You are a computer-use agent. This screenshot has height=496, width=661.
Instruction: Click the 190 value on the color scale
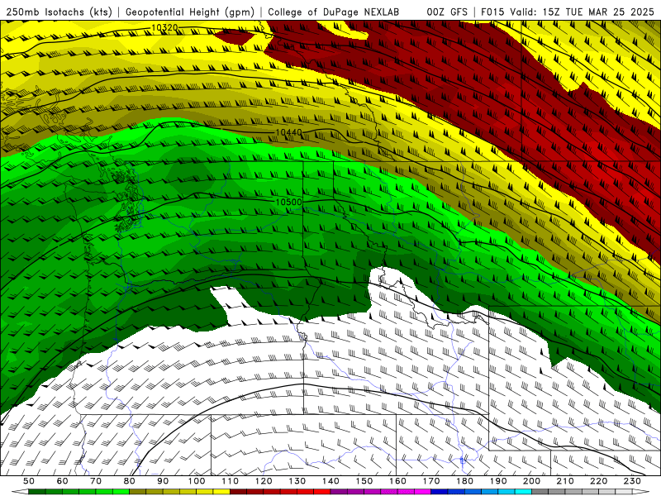tap(498, 481)
